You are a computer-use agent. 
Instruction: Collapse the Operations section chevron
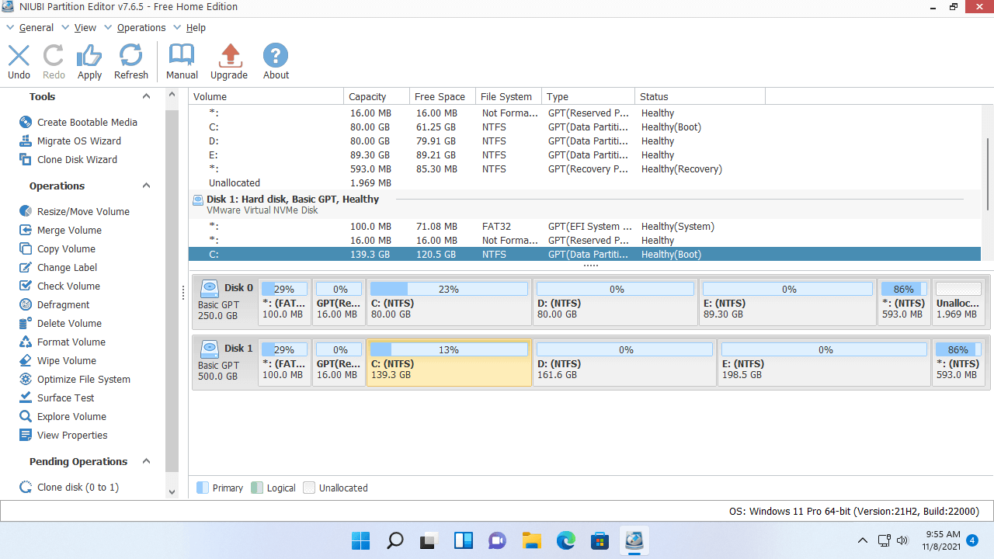(146, 186)
